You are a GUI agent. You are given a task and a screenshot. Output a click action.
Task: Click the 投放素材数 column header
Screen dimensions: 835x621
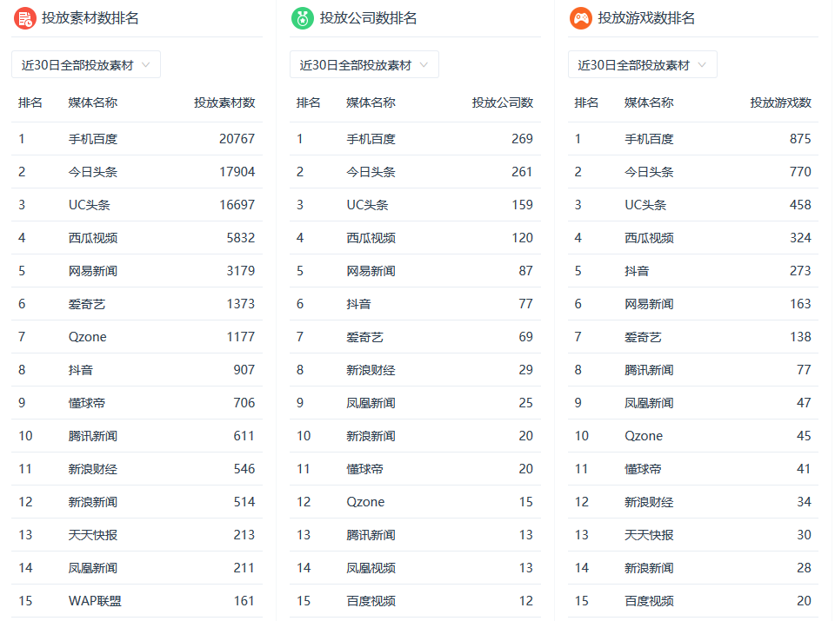point(224,102)
